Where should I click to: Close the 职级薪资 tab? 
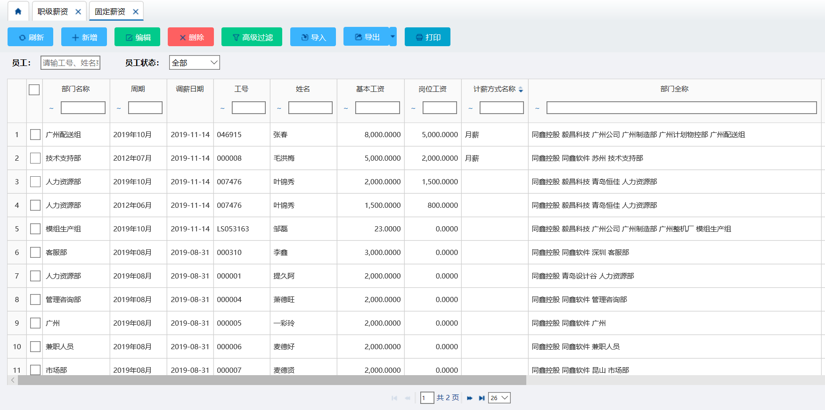click(x=78, y=12)
